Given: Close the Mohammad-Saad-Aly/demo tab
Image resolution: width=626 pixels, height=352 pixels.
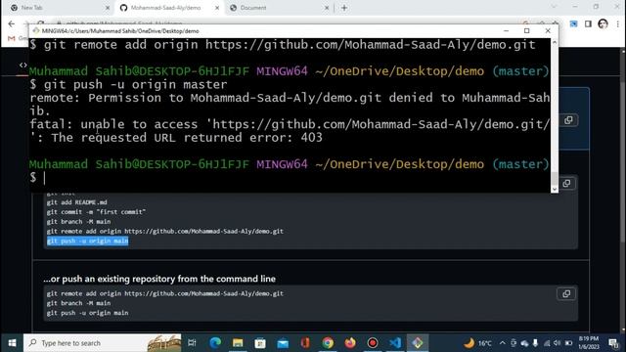Looking at the screenshot, I should (217, 8).
